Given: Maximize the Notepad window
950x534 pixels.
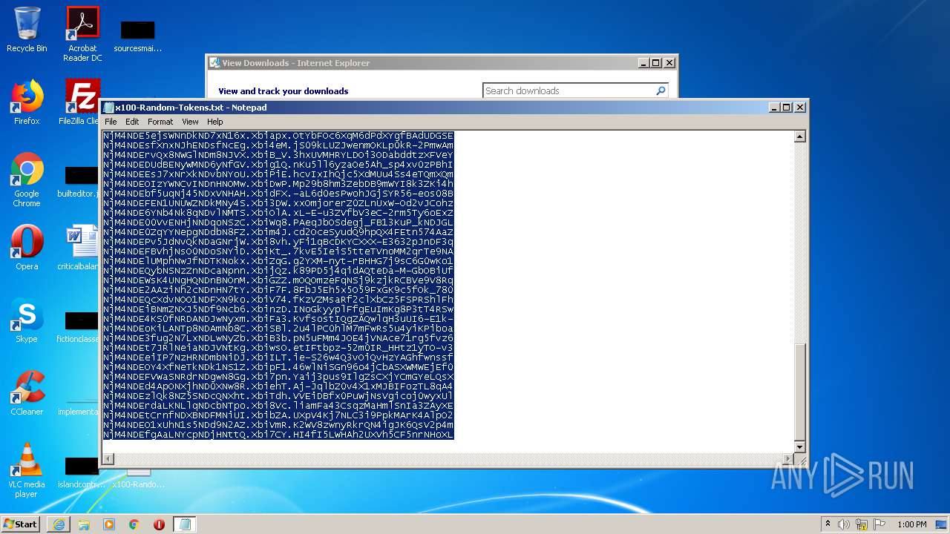Looking at the screenshot, I should click(787, 108).
